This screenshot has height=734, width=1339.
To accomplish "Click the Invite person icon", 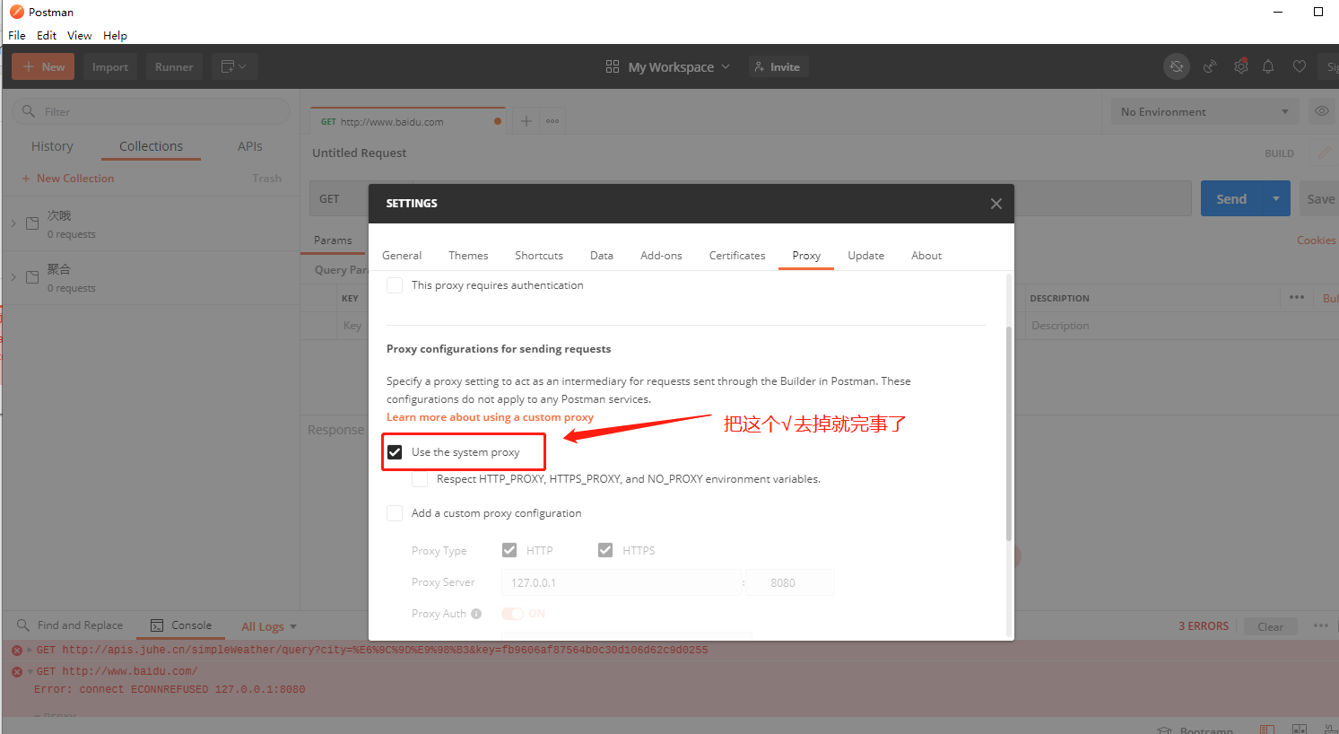I will [760, 66].
